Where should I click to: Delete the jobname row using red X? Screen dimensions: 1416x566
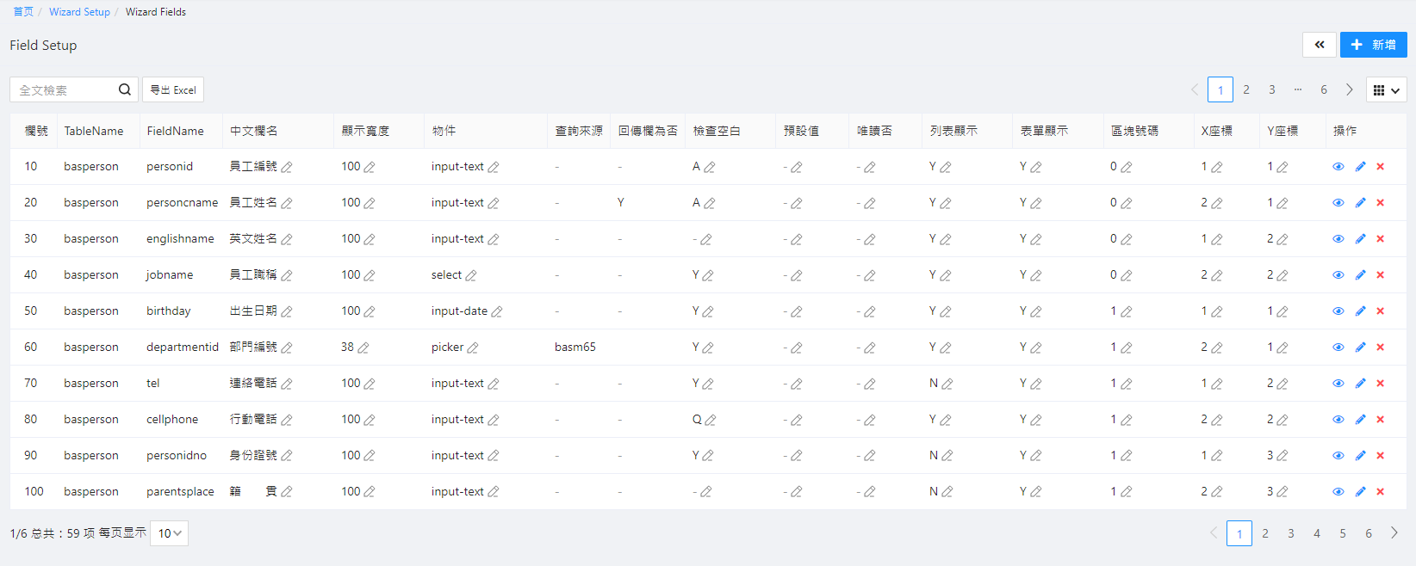pyautogui.click(x=1380, y=275)
